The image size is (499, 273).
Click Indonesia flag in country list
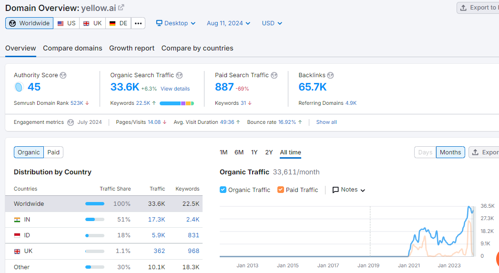click(x=17, y=235)
